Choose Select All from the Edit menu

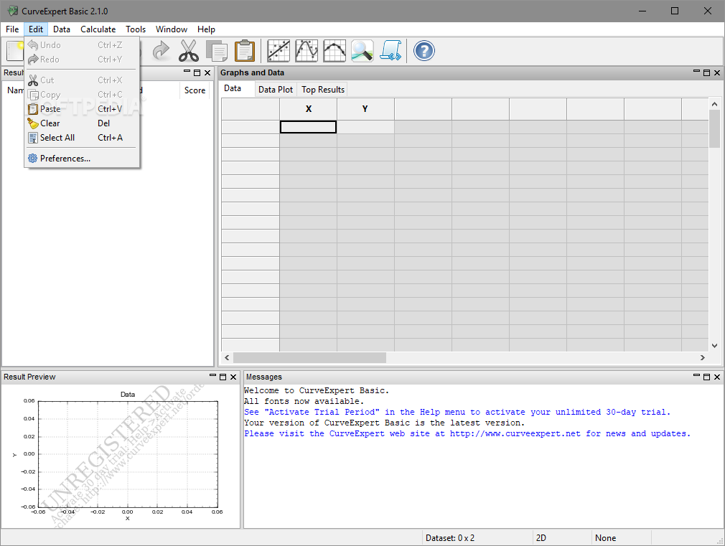[x=81, y=138]
